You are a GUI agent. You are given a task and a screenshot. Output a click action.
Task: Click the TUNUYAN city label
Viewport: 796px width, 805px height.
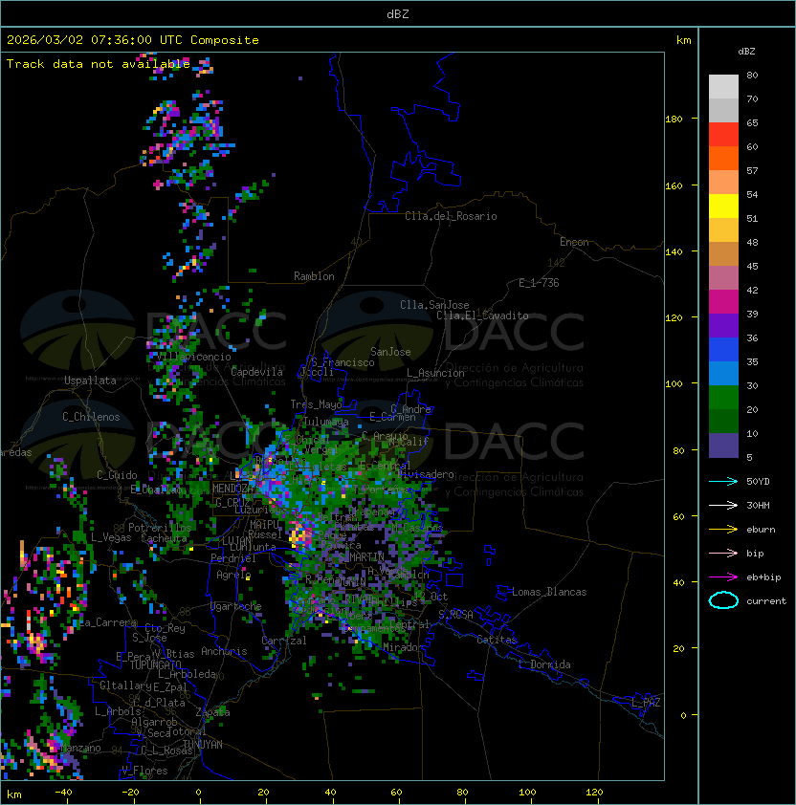203,745
